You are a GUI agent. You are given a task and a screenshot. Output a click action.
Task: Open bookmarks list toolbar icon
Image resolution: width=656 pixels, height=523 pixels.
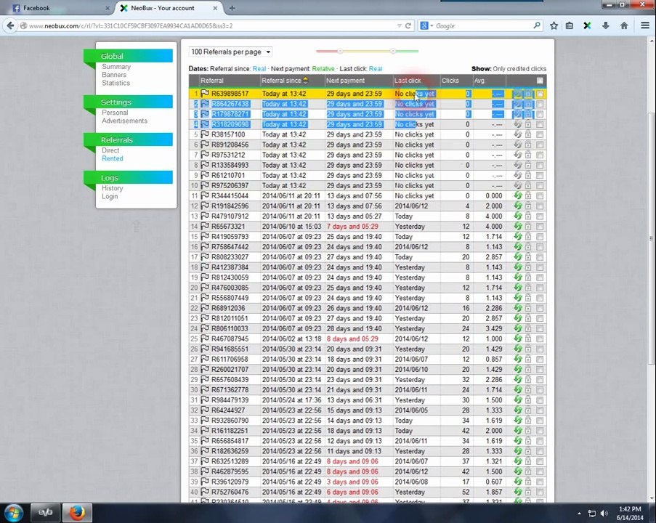pyautogui.click(x=570, y=25)
